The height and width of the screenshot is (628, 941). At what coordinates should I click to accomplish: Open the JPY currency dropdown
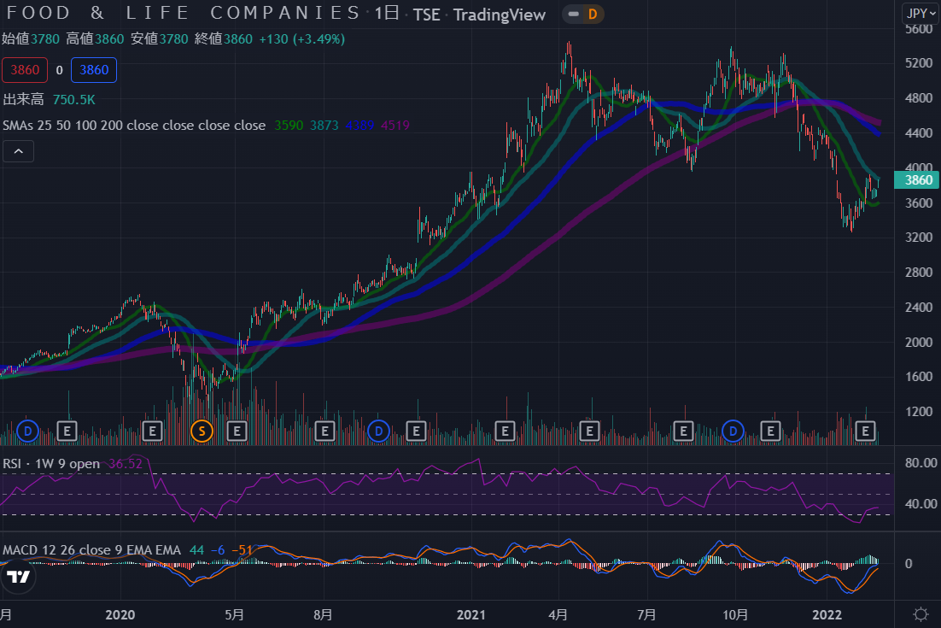point(921,13)
